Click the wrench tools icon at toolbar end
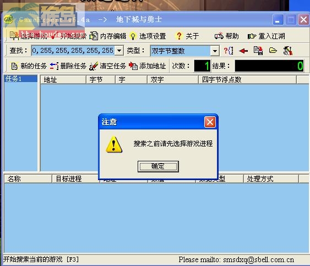This screenshot has width=310, height=266. pos(288,51)
